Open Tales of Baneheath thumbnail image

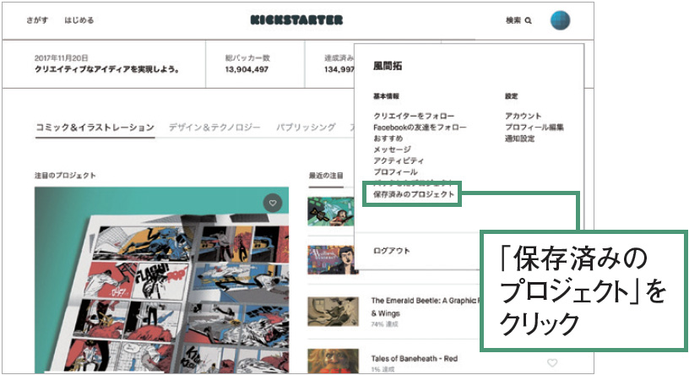click(333, 361)
